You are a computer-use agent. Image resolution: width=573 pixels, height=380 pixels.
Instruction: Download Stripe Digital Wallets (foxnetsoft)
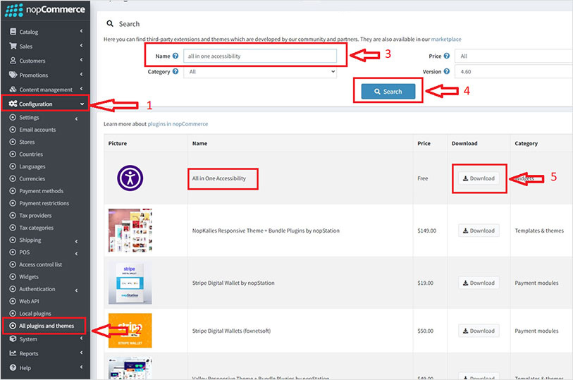(x=479, y=331)
